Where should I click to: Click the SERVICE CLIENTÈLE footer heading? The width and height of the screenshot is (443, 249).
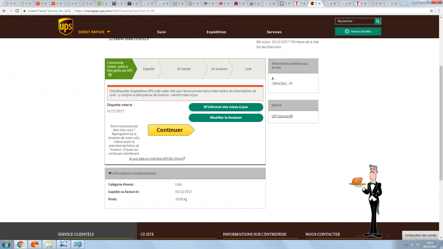point(76,234)
